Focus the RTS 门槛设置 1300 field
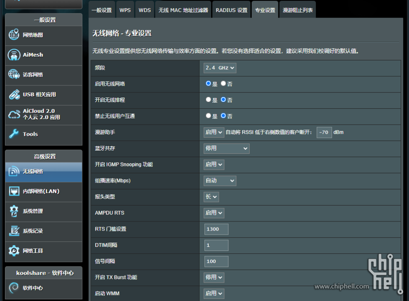 216,229
